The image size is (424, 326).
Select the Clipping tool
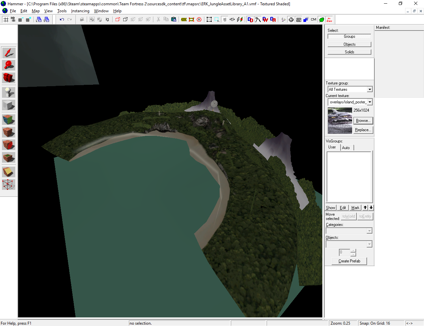pos(9,172)
